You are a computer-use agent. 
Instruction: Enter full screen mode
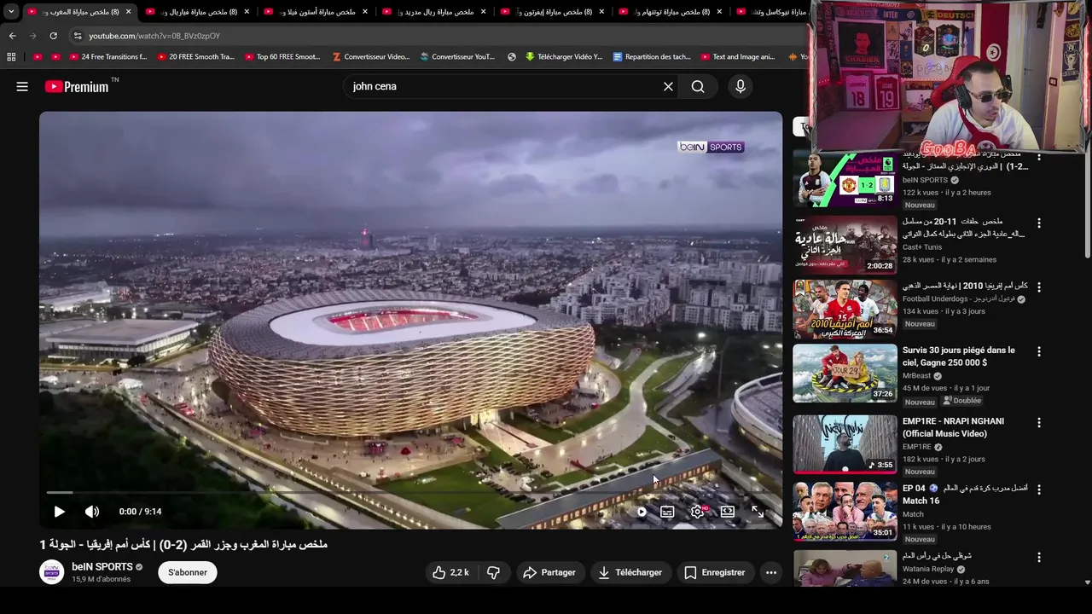(x=758, y=512)
